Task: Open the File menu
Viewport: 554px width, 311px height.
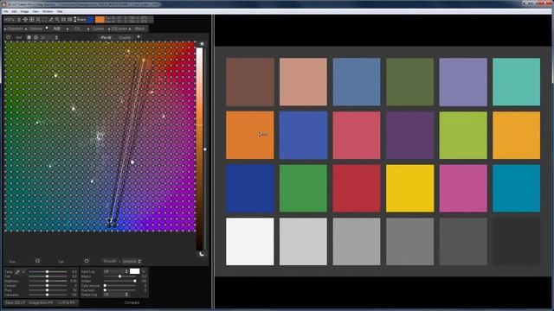Action: pyautogui.click(x=6, y=11)
